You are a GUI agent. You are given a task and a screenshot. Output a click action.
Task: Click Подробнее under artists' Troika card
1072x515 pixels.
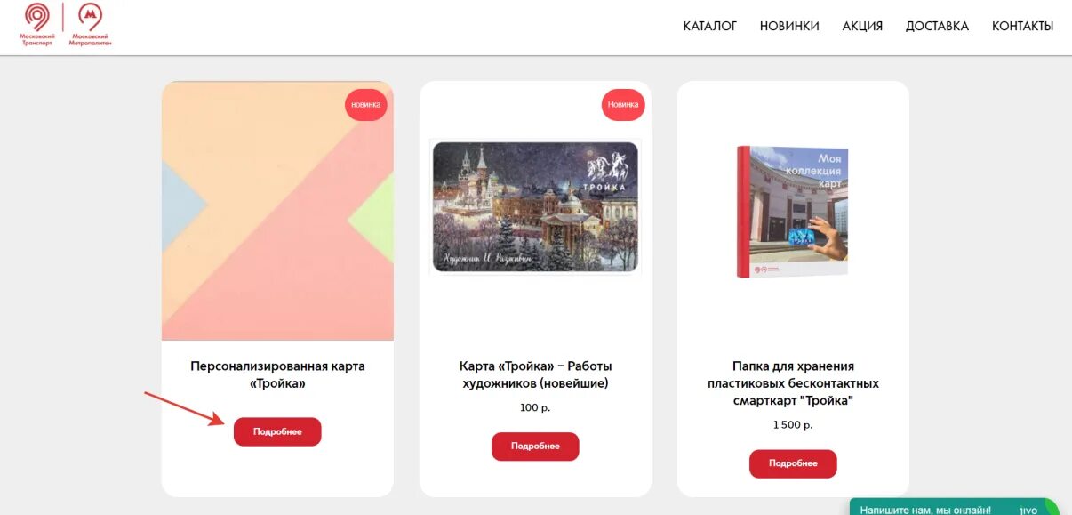(x=535, y=447)
